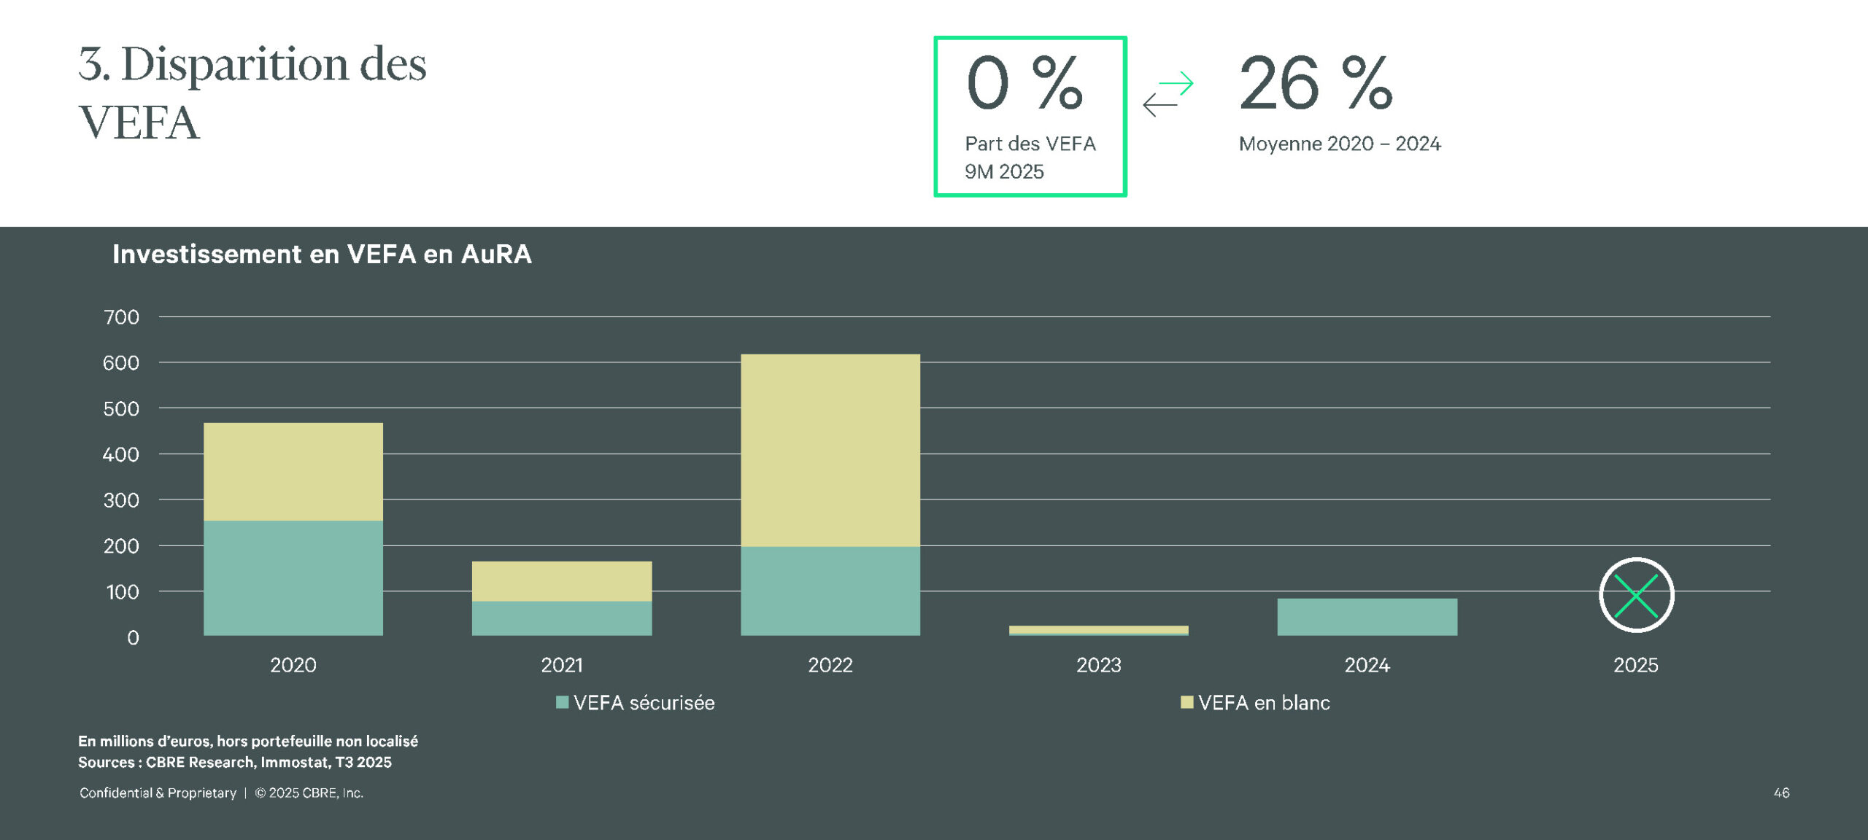
Task: Click the 2021 teal bar segment
Action: tap(562, 618)
